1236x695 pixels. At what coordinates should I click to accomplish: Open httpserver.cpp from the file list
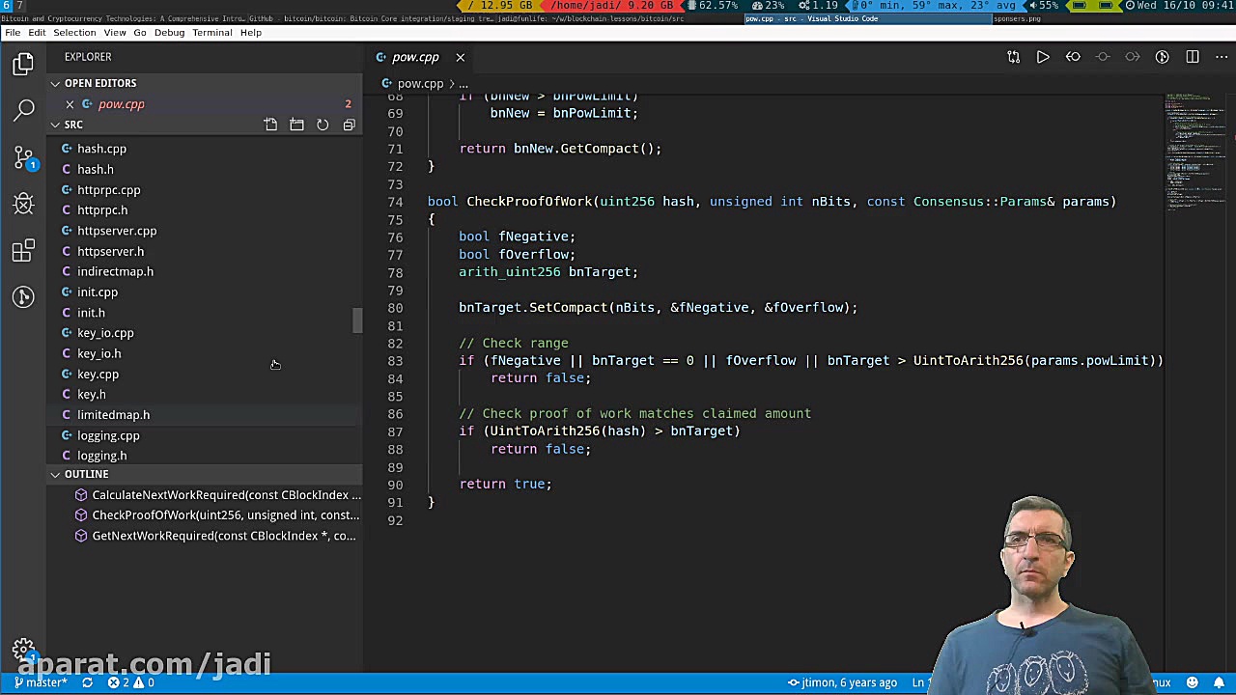point(116,231)
